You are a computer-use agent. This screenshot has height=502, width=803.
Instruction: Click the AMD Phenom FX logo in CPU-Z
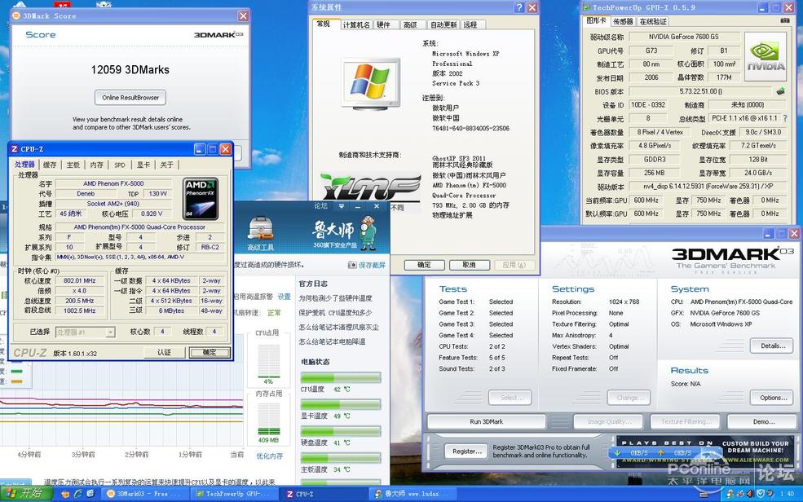point(201,199)
